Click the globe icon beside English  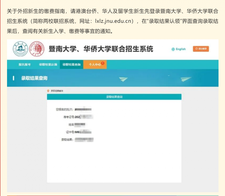point(173,49)
